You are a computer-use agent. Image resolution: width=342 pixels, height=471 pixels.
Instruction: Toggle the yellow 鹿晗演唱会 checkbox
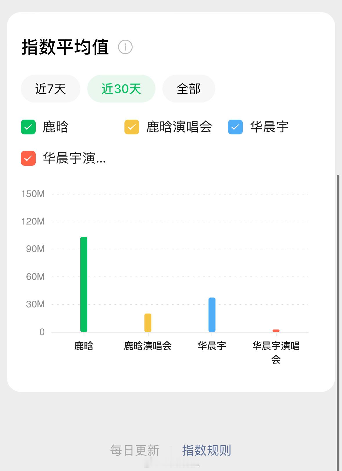[x=132, y=127]
